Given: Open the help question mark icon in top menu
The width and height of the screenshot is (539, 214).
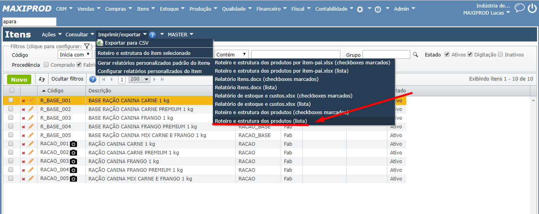Looking at the screenshot, I should (378, 9).
